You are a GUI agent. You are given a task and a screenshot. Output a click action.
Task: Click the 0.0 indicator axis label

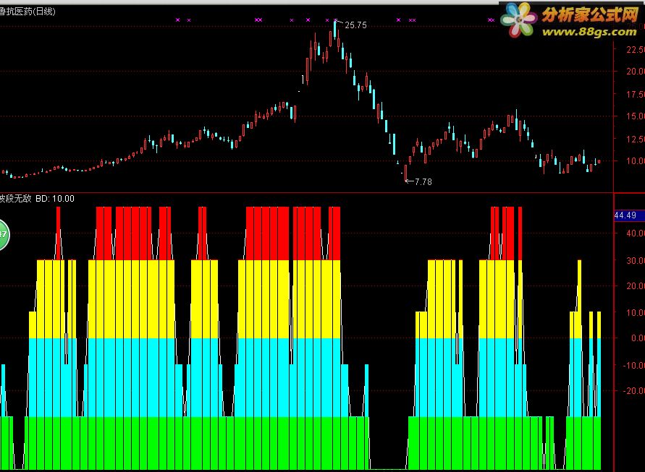[638, 338]
